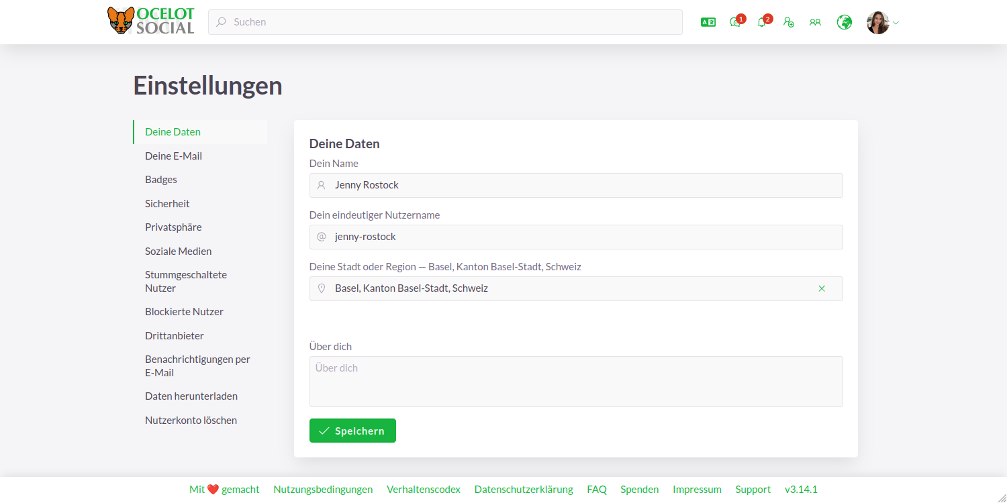This screenshot has width=1007, height=503.
Task: Click the @ icon in the username field
Action: [321, 237]
